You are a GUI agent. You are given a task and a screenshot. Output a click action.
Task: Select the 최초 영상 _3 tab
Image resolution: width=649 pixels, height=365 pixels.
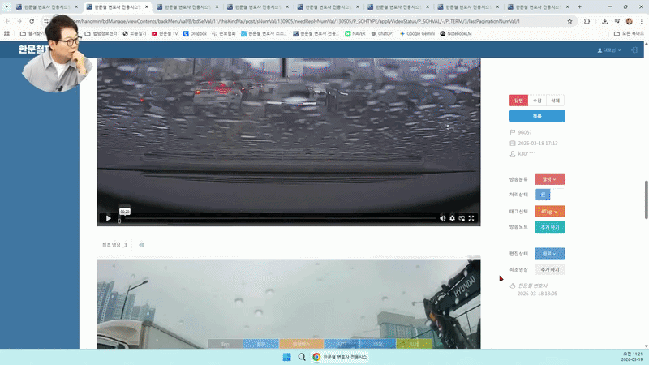(114, 245)
